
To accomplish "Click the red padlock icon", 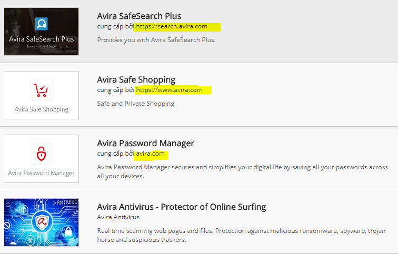I will 41,154.
